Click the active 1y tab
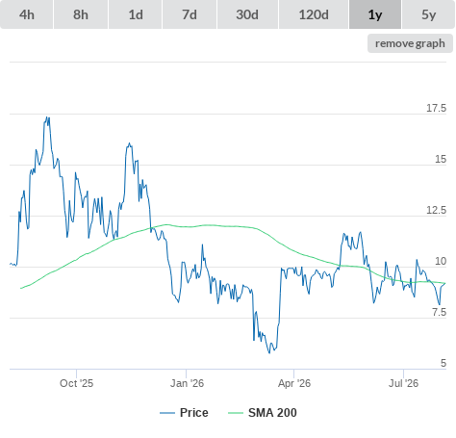The width and height of the screenshot is (456, 438). [375, 14]
